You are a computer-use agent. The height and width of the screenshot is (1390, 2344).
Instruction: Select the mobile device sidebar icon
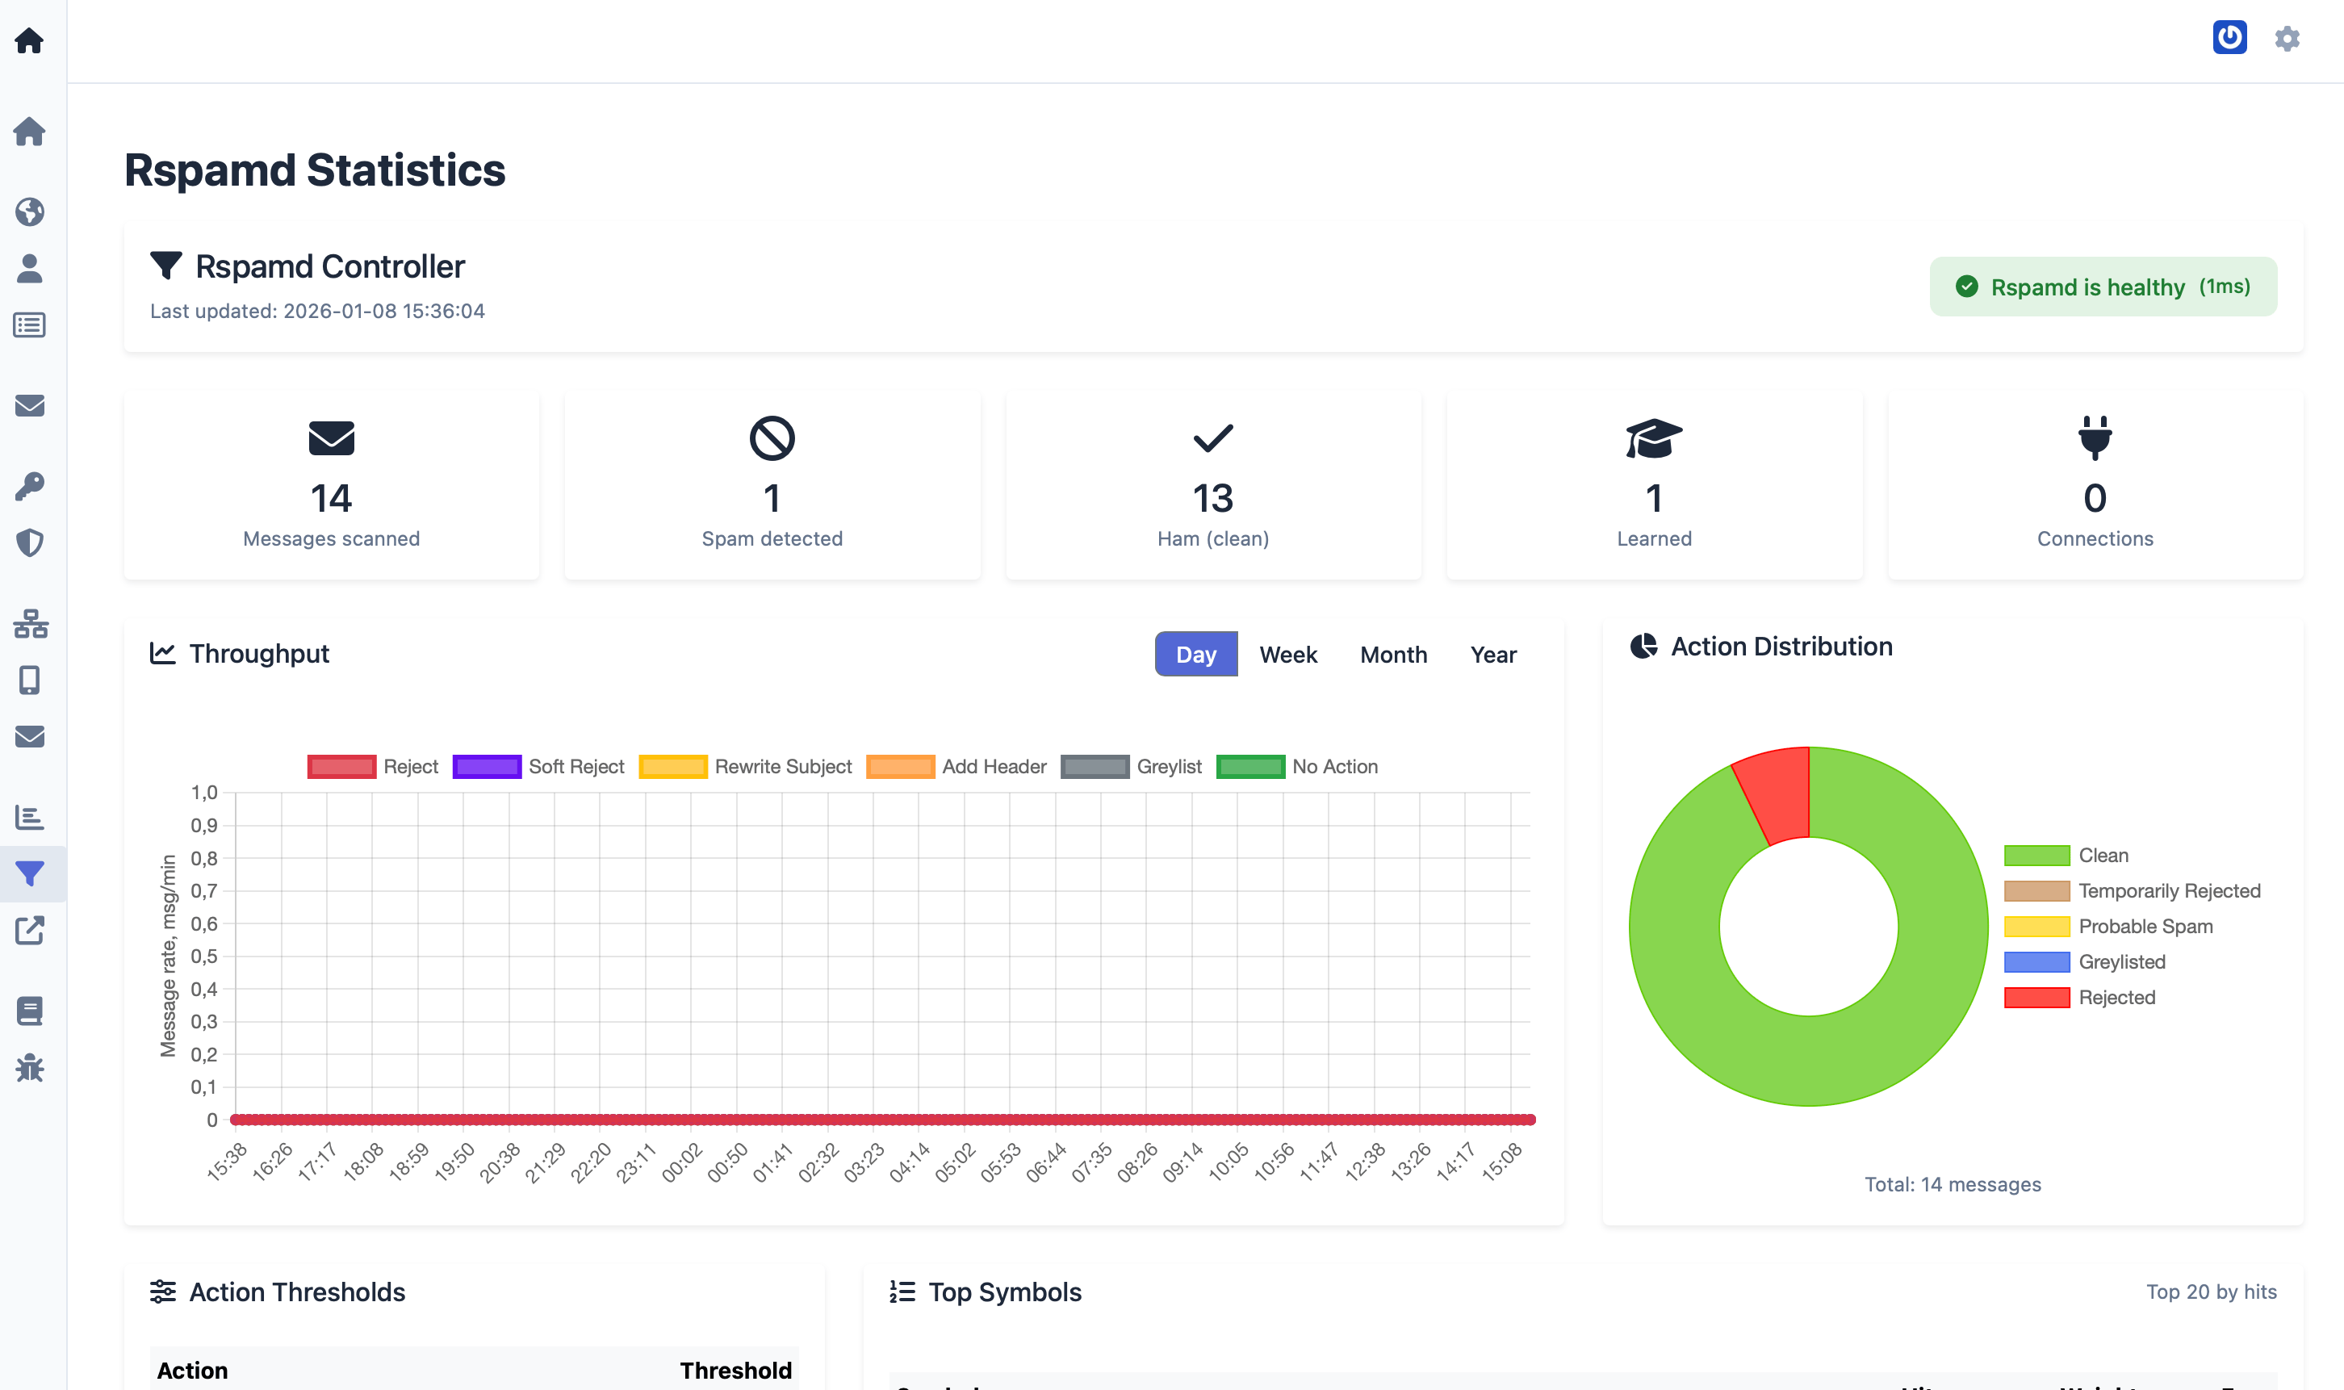tap(29, 680)
